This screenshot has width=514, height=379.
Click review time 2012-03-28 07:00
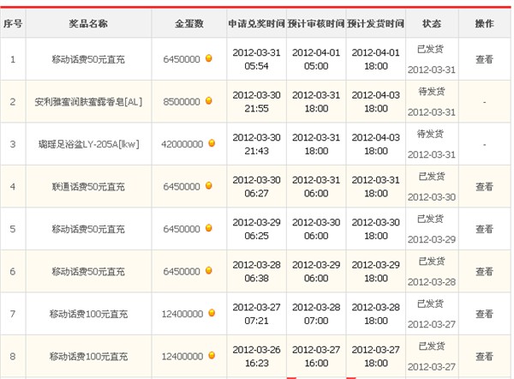(316, 314)
